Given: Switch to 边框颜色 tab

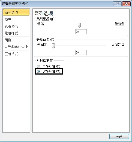Looking at the screenshot, I should click(x=16, y=26).
